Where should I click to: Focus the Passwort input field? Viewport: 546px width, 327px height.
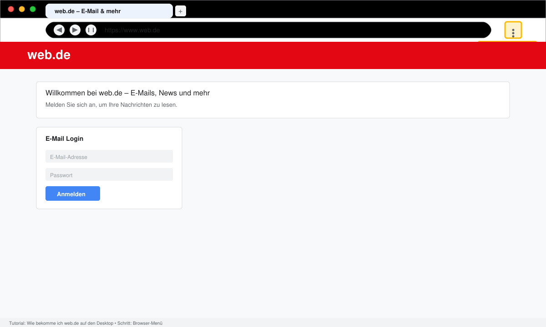[109, 174]
